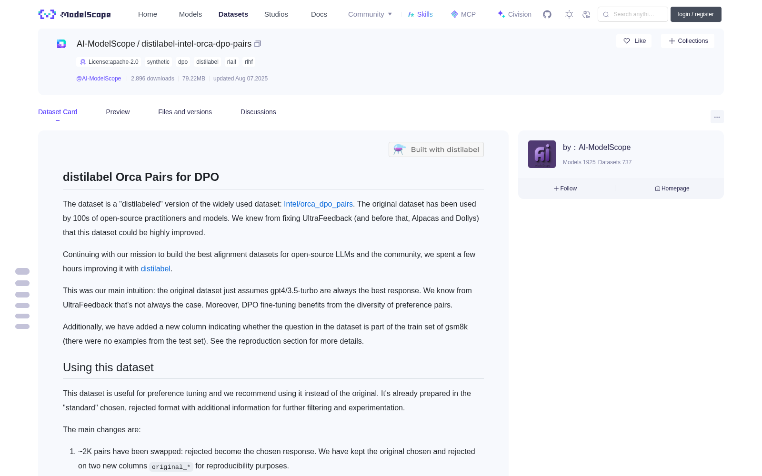Click the distilabel Orca Pairs heading
This screenshot has height=476, width=762.
[x=141, y=177]
